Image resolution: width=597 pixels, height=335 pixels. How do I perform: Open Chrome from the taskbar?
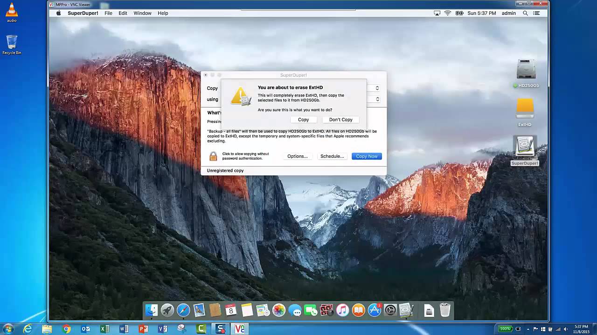pyautogui.click(x=66, y=329)
